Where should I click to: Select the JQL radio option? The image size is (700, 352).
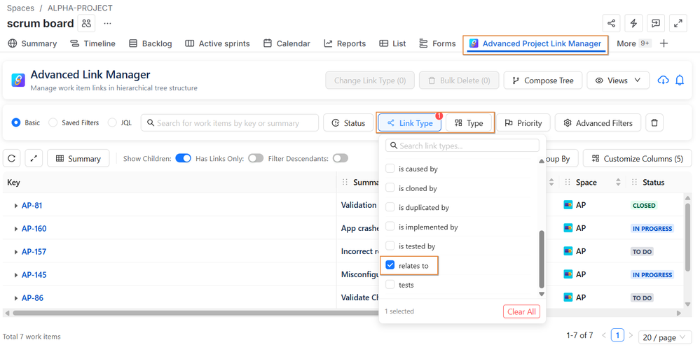112,122
